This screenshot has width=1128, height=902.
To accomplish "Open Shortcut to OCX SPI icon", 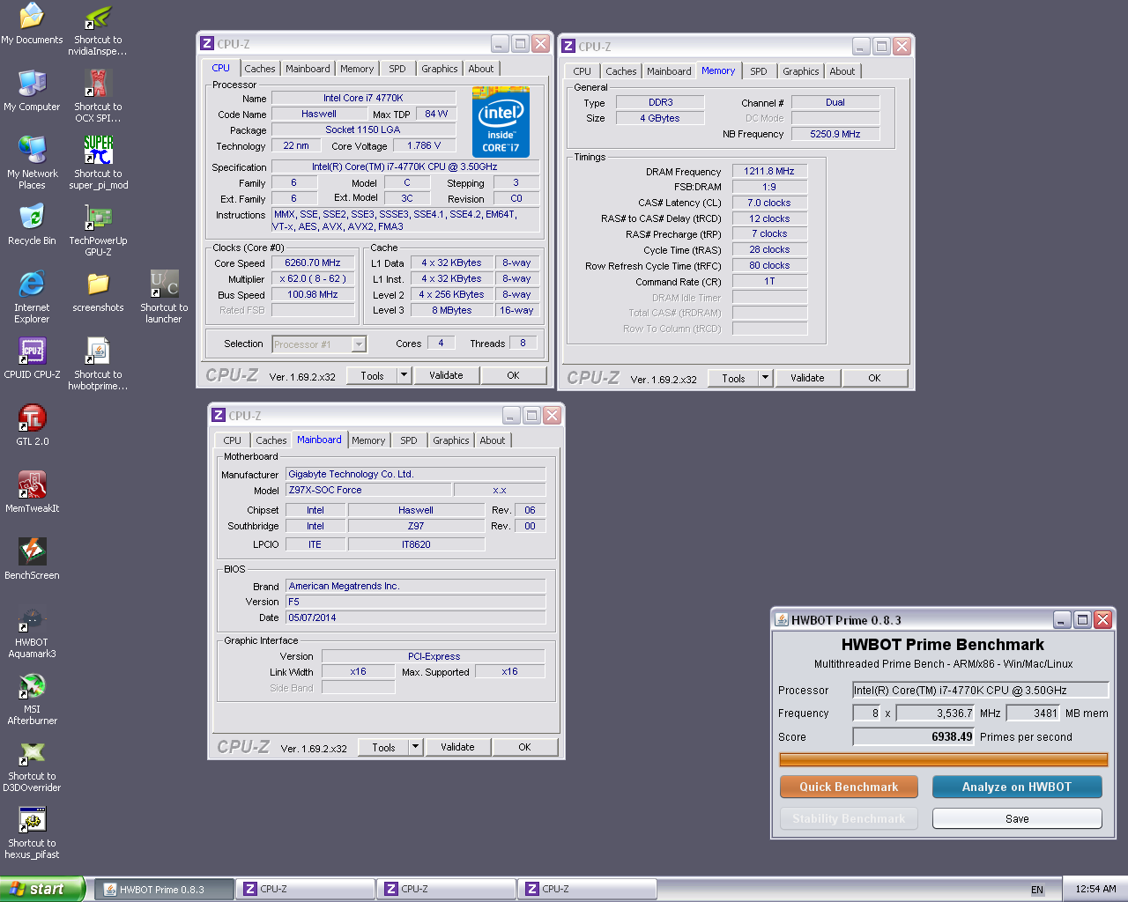I will point(98,96).
